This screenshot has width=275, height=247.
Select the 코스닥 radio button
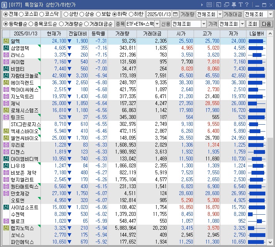coord(42,14)
